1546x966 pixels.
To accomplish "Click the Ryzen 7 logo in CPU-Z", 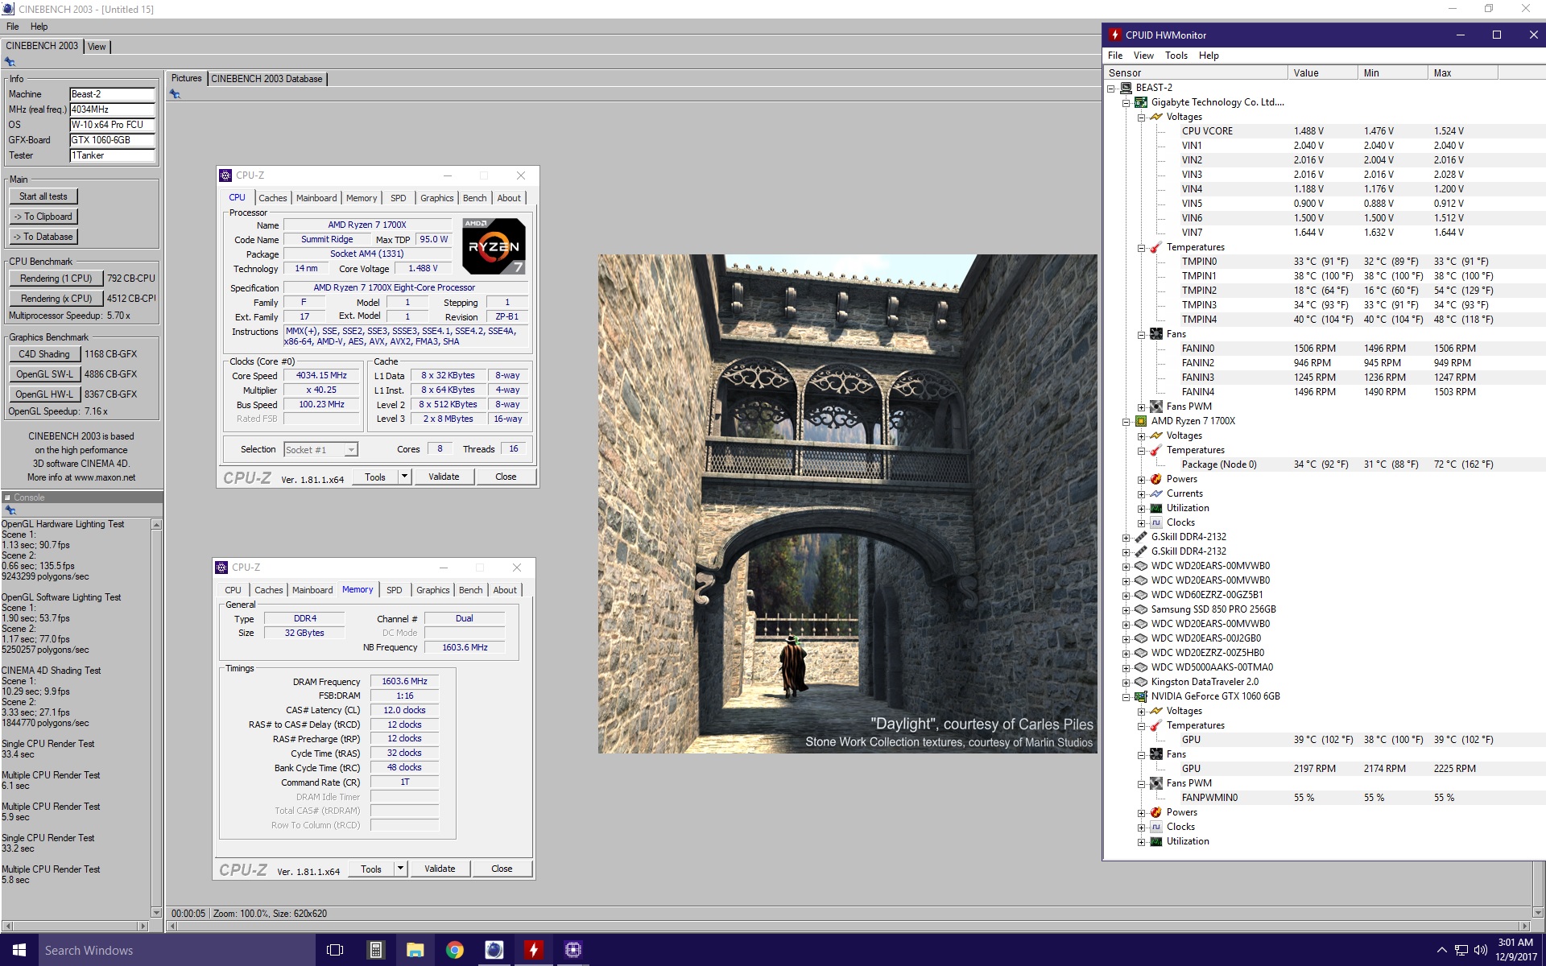I will pos(494,246).
